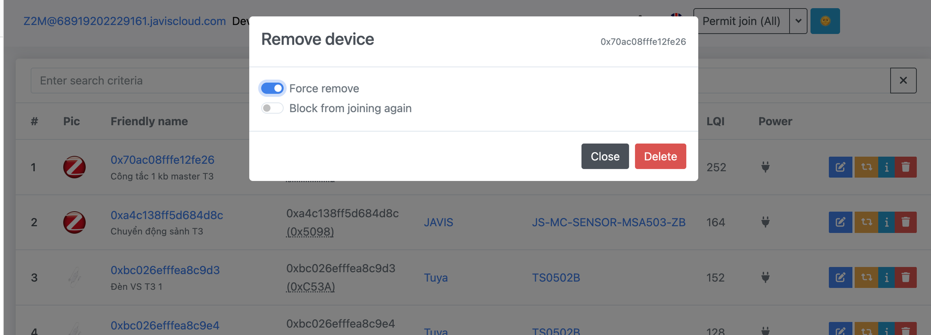Close the Remove device dialog

point(605,156)
